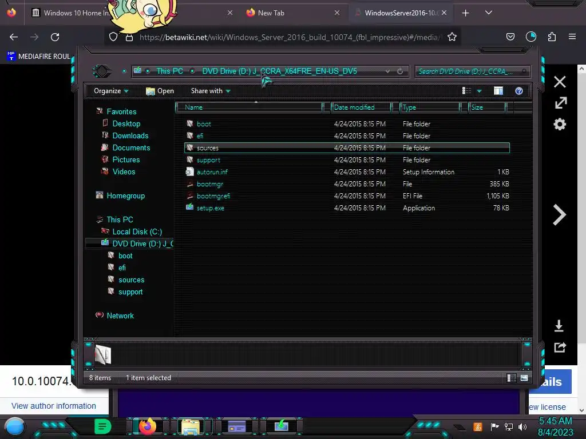Close the media viewer overlay

tap(560, 82)
